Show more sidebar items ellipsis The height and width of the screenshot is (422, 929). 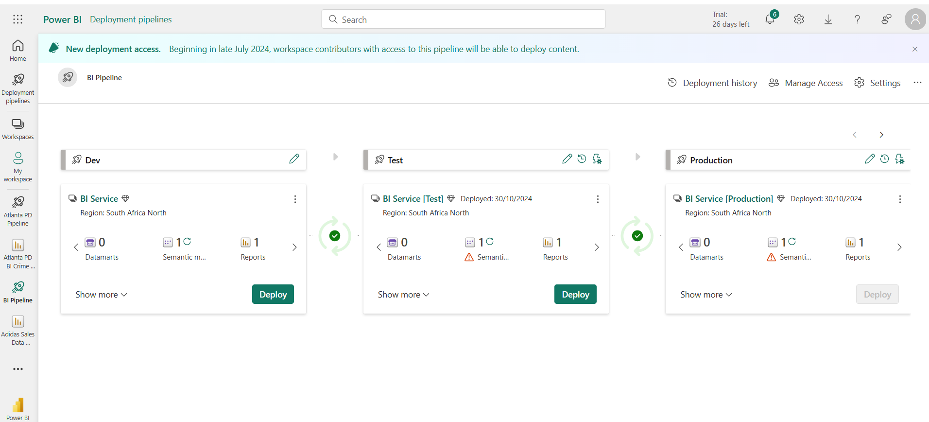18,369
